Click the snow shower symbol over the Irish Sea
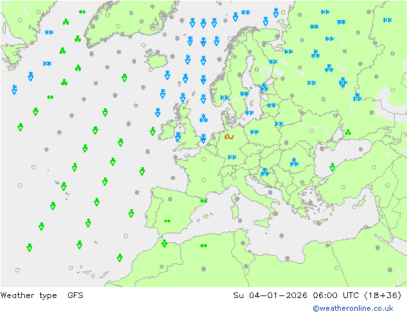The image size is (407, 314). click(178, 136)
